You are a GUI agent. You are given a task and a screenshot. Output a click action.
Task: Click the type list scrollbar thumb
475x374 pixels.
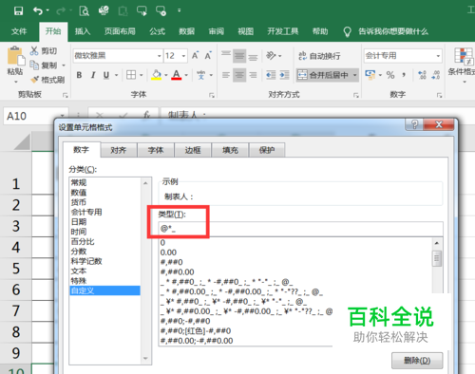[437, 258]
